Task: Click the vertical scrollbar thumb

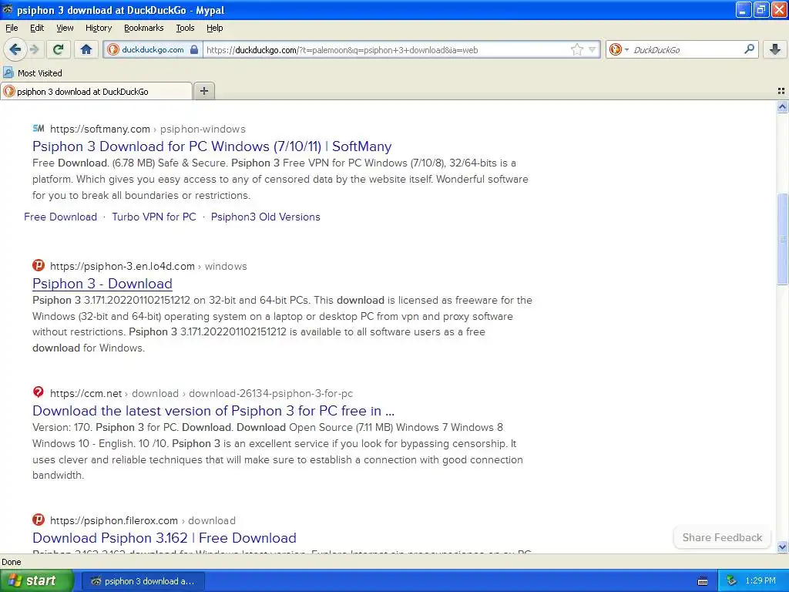Action: coord(782,240)
